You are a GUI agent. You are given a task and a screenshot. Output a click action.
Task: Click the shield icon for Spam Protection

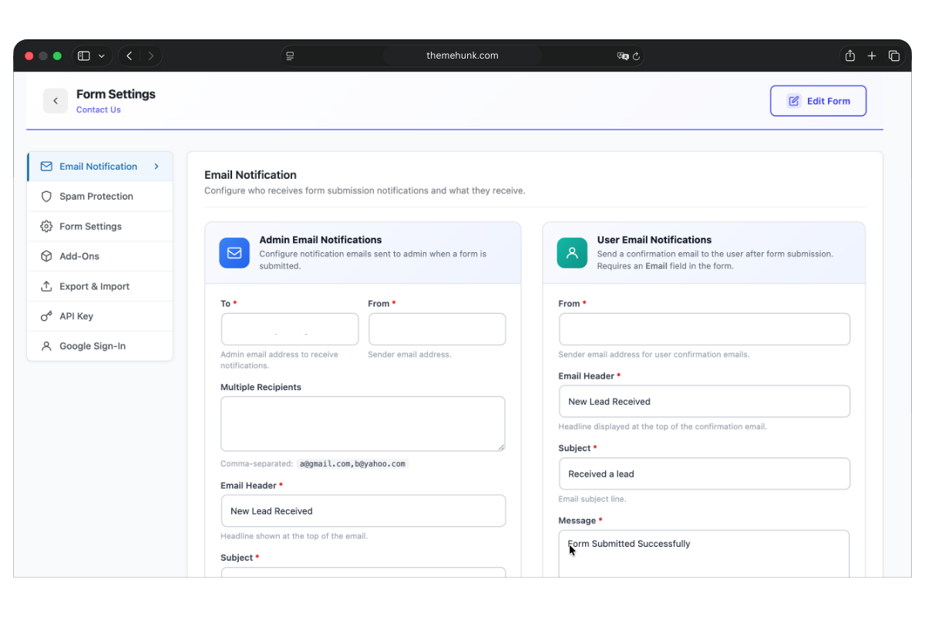click(x=46, y=197)
